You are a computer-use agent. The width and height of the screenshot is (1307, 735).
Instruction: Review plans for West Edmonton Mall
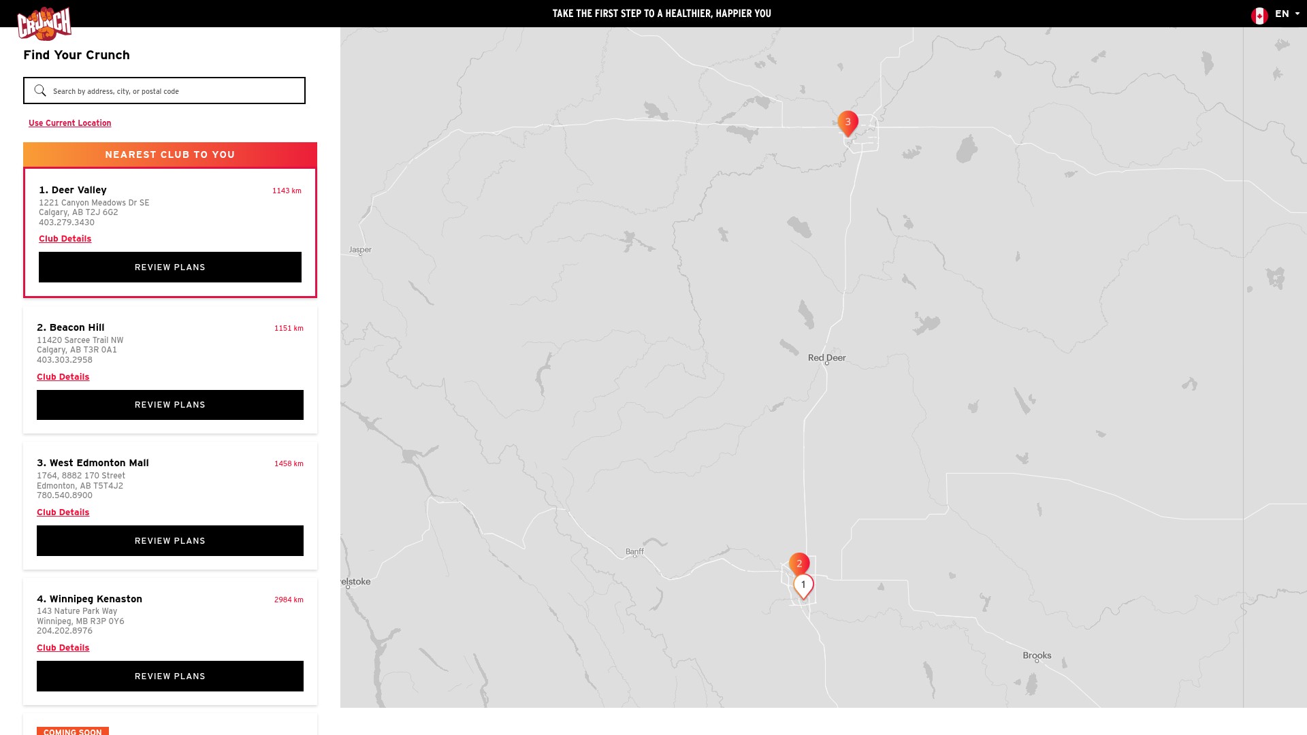170,541
